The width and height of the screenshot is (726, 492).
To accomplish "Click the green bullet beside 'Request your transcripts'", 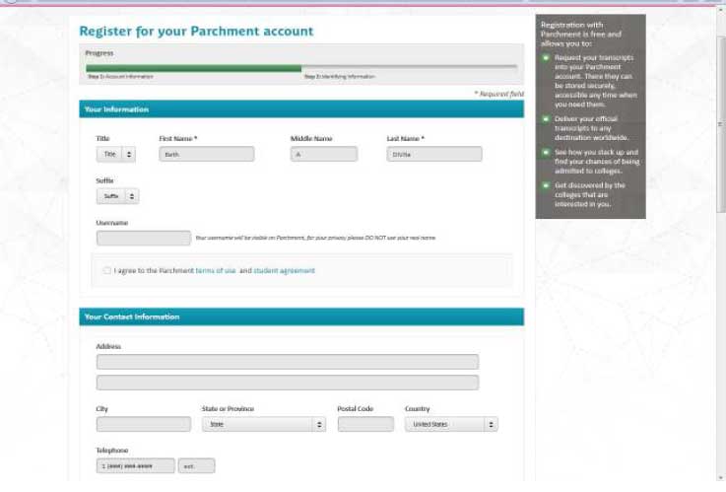I will pos(546,58).
